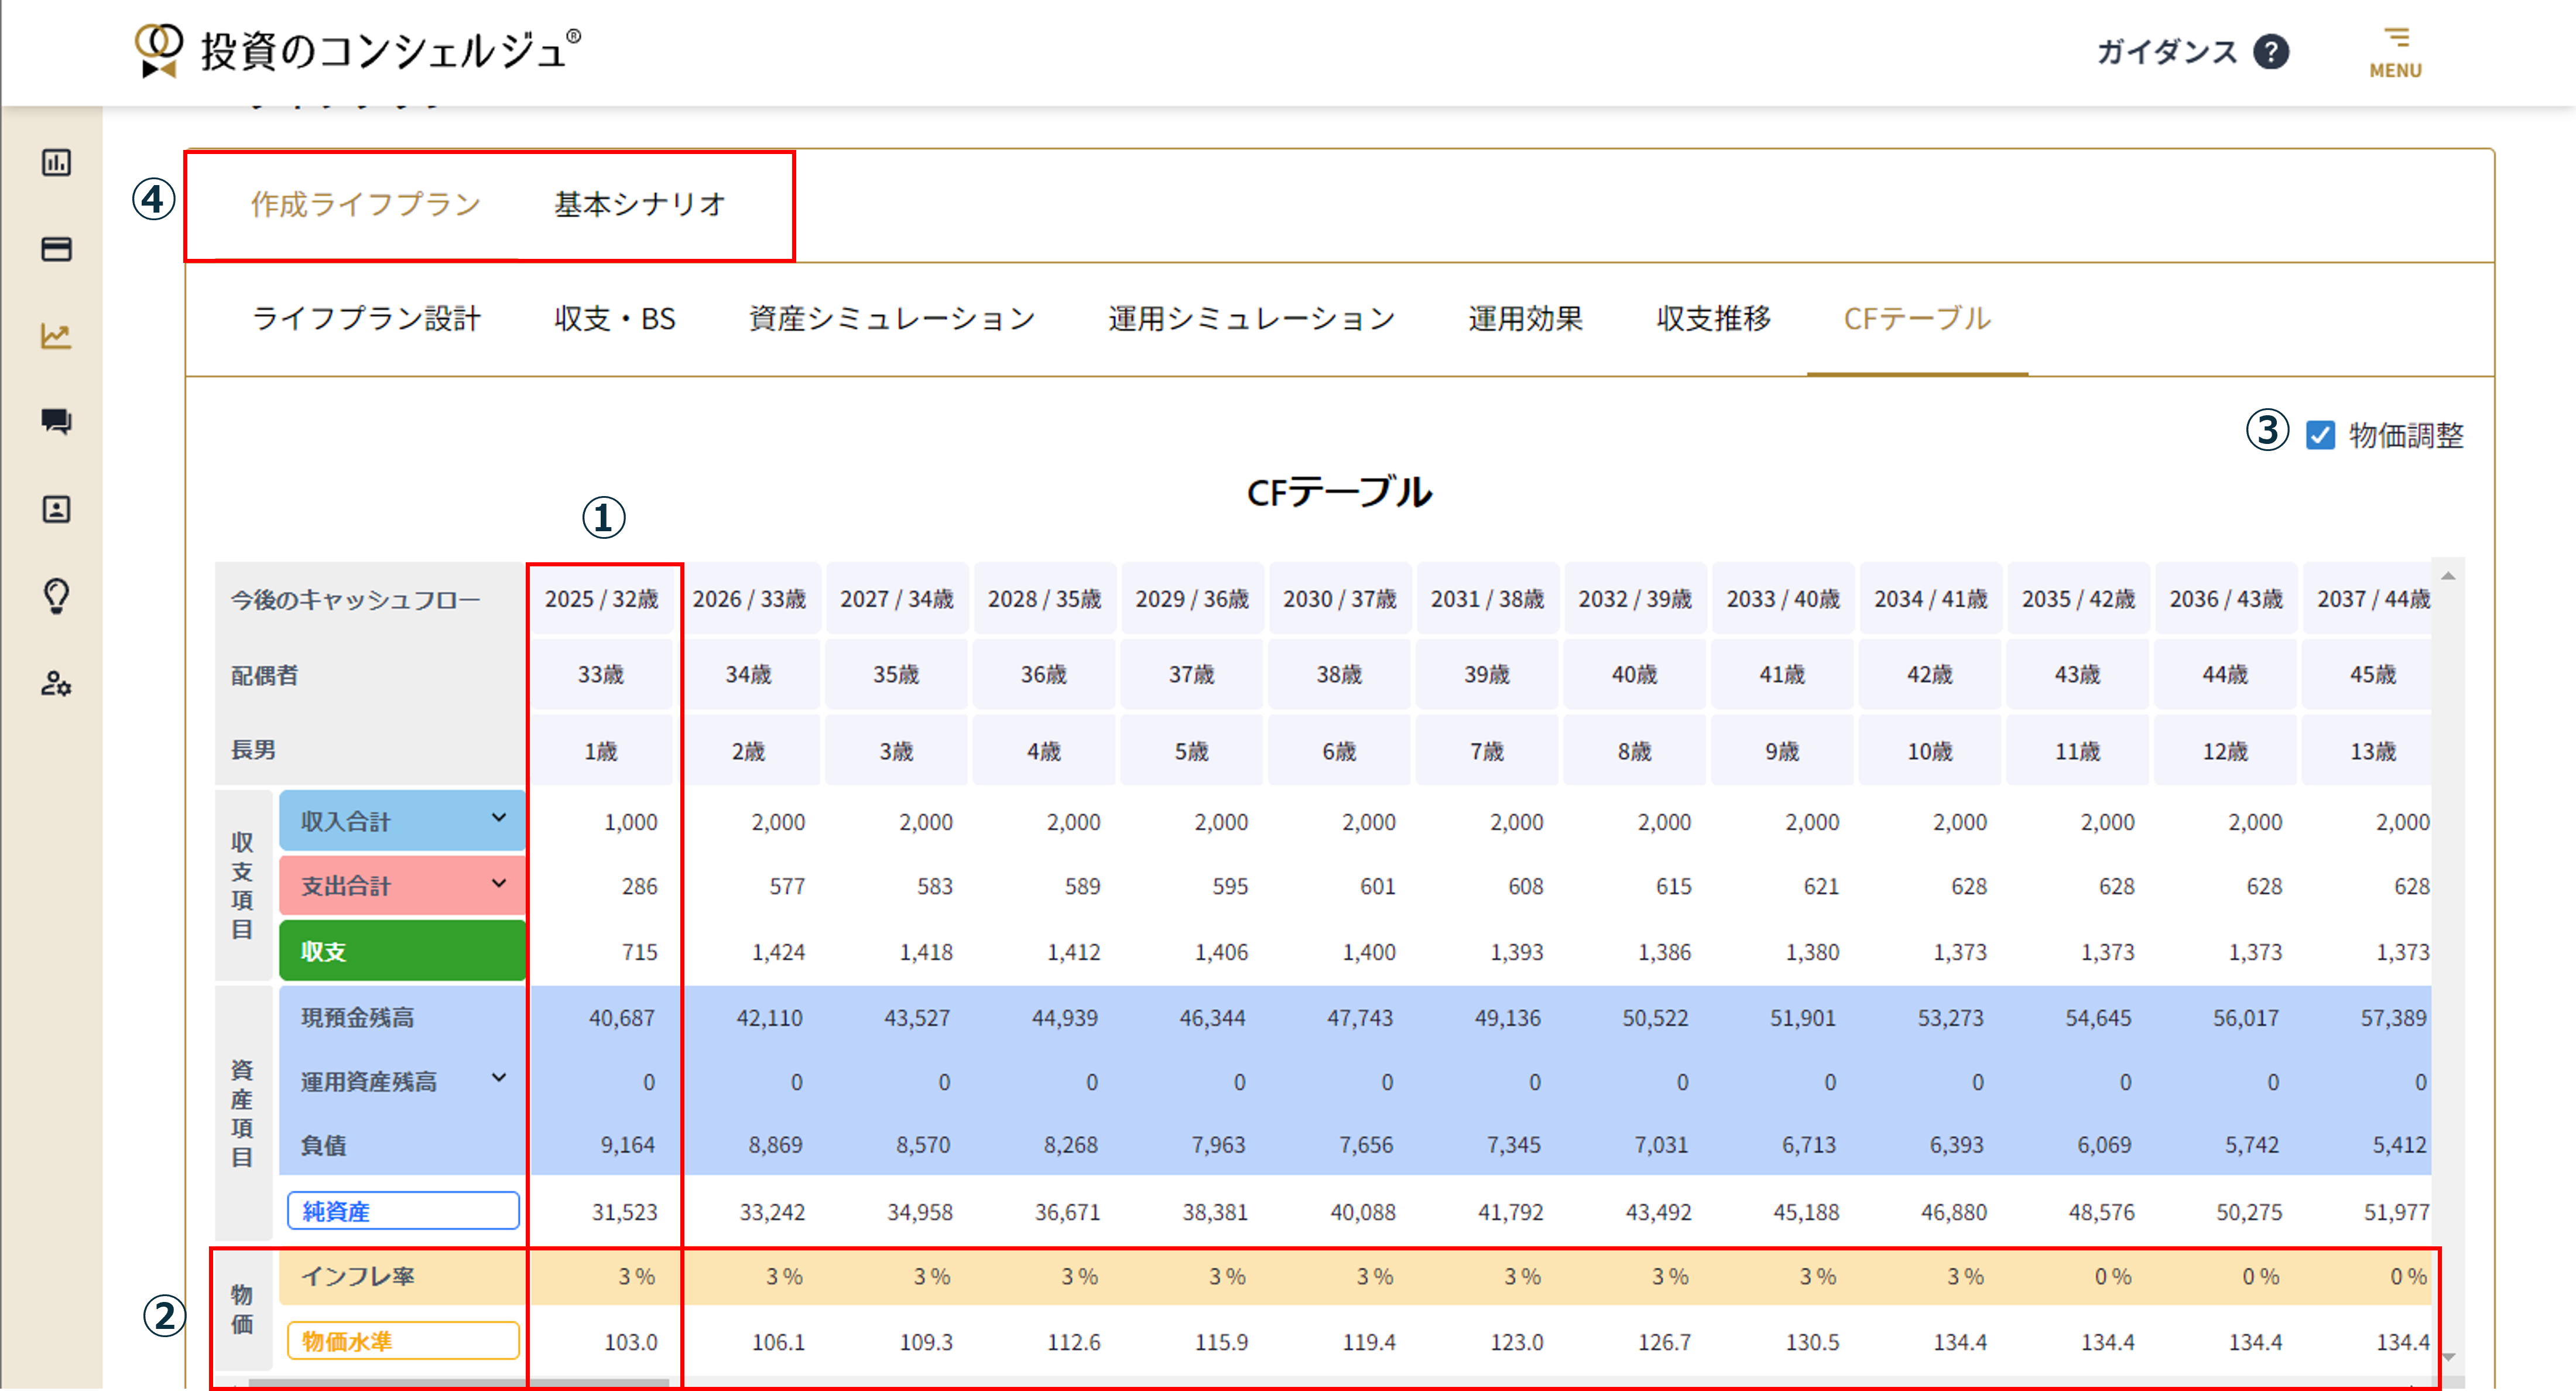Click the 715 balance cell
This screenshot has height=1391, width=2576.
[x=639, y=952]
